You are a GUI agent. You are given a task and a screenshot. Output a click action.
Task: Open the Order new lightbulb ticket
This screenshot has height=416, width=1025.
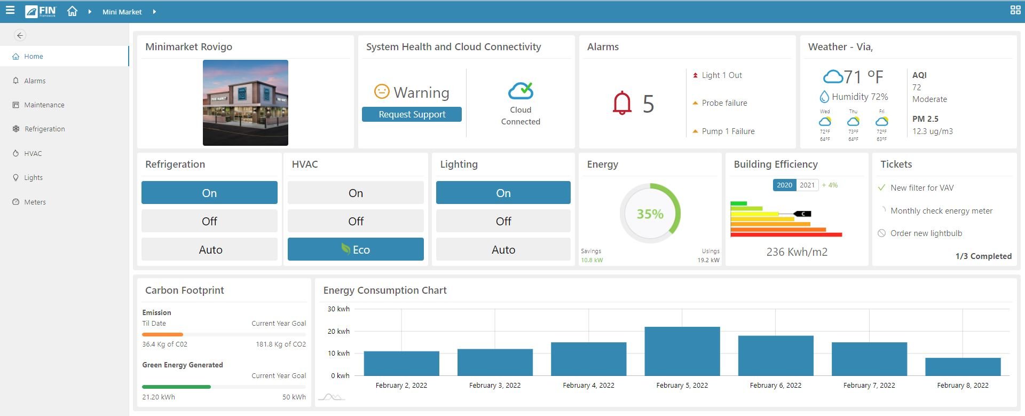[926, 233]
